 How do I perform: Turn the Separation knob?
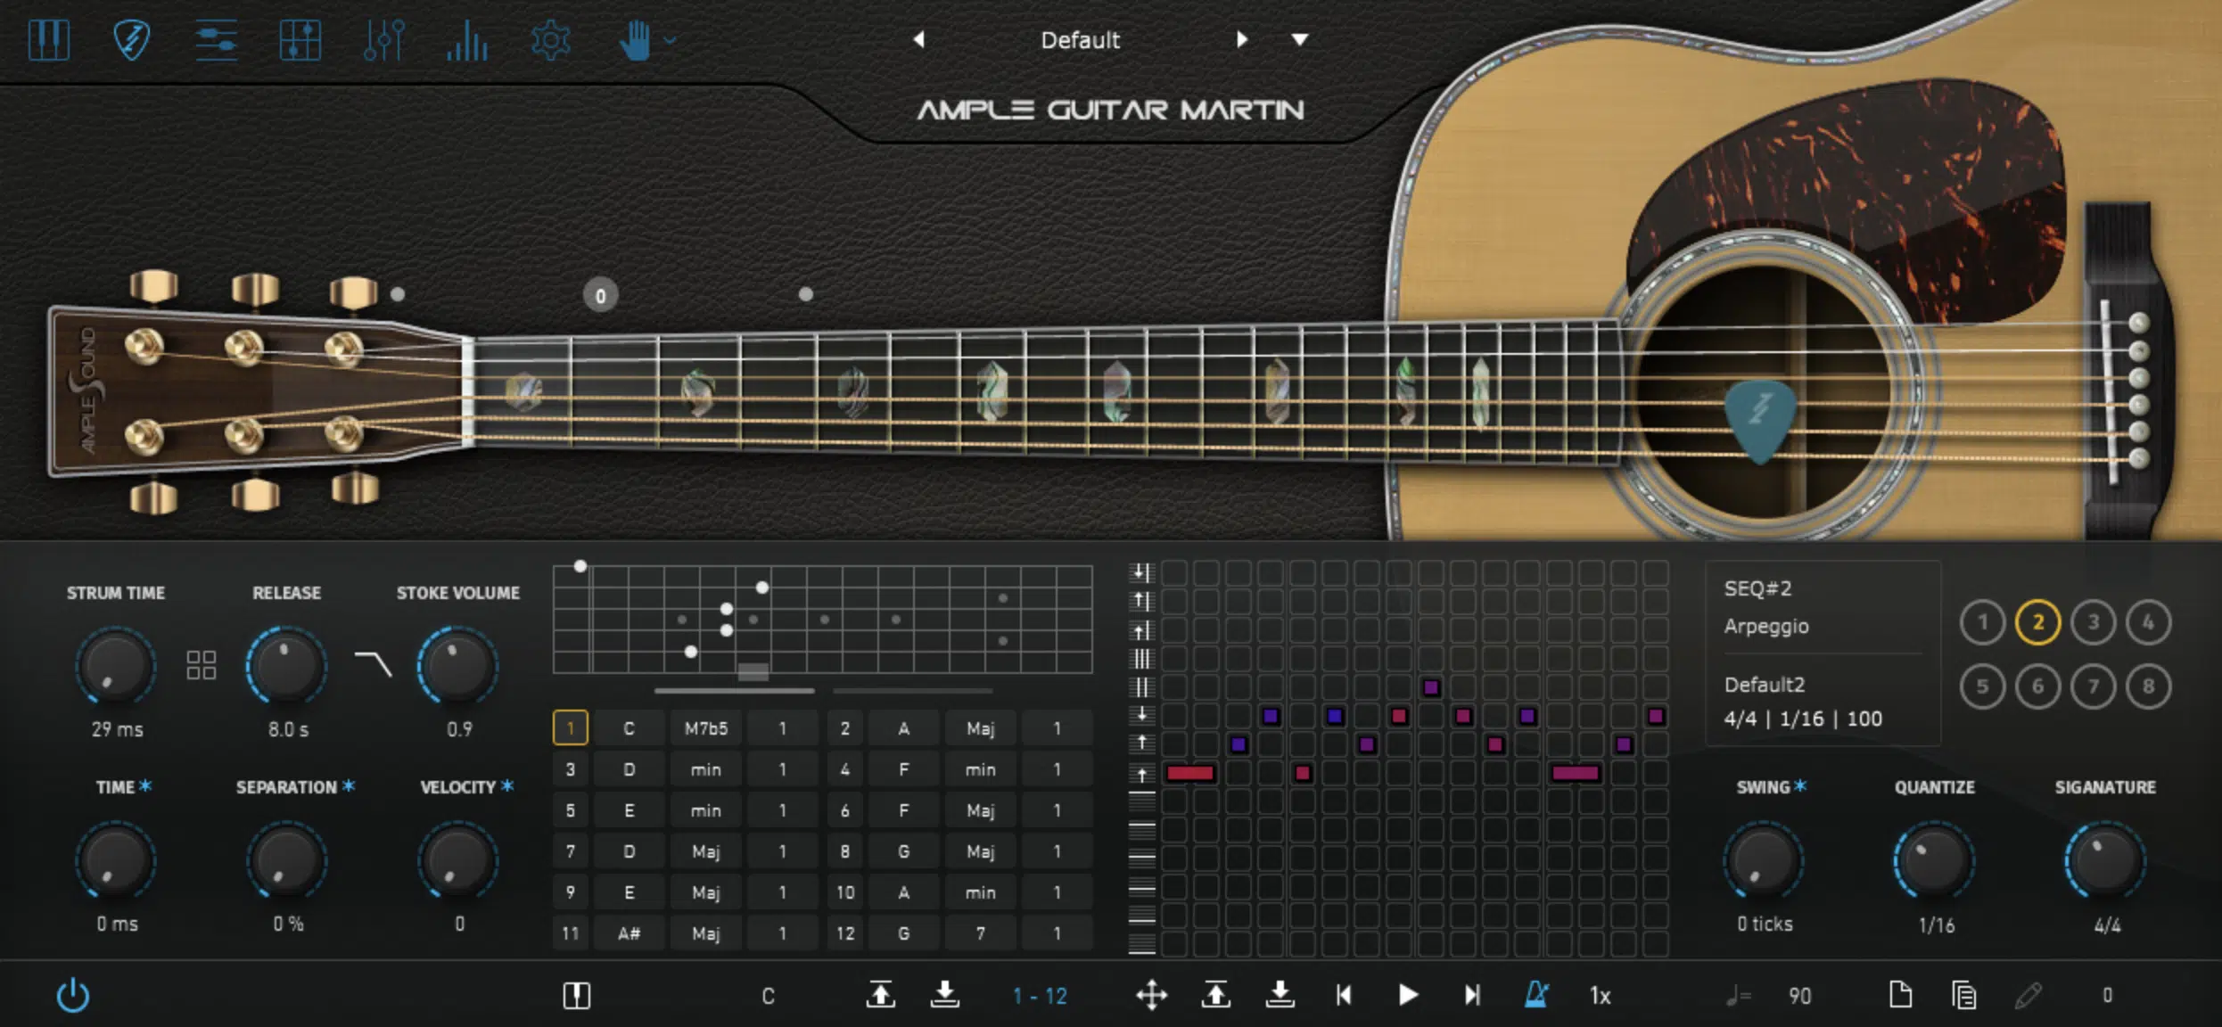pyautogui.click(x=286, y=860)
